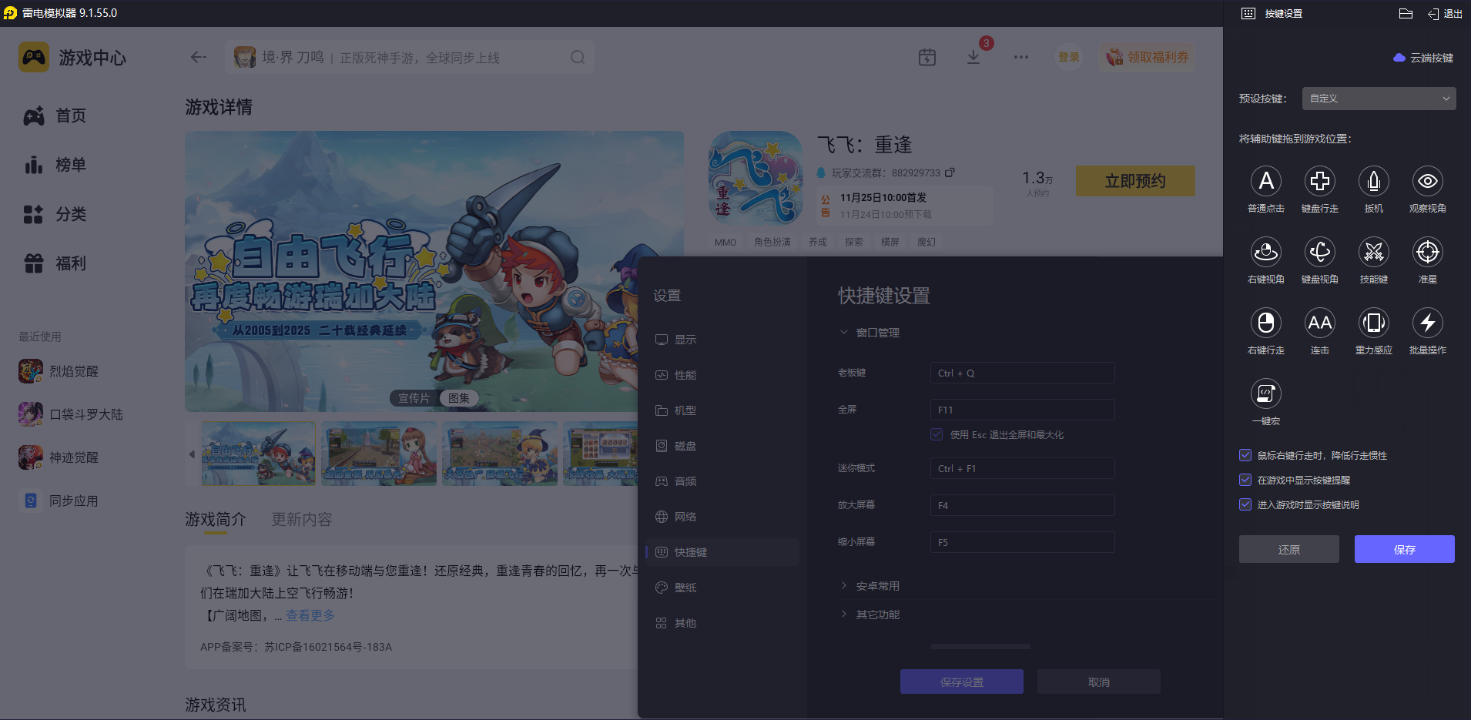Toggle 使用 Esc 退出全屏和最大化 checkbox

tap(937, 434)
